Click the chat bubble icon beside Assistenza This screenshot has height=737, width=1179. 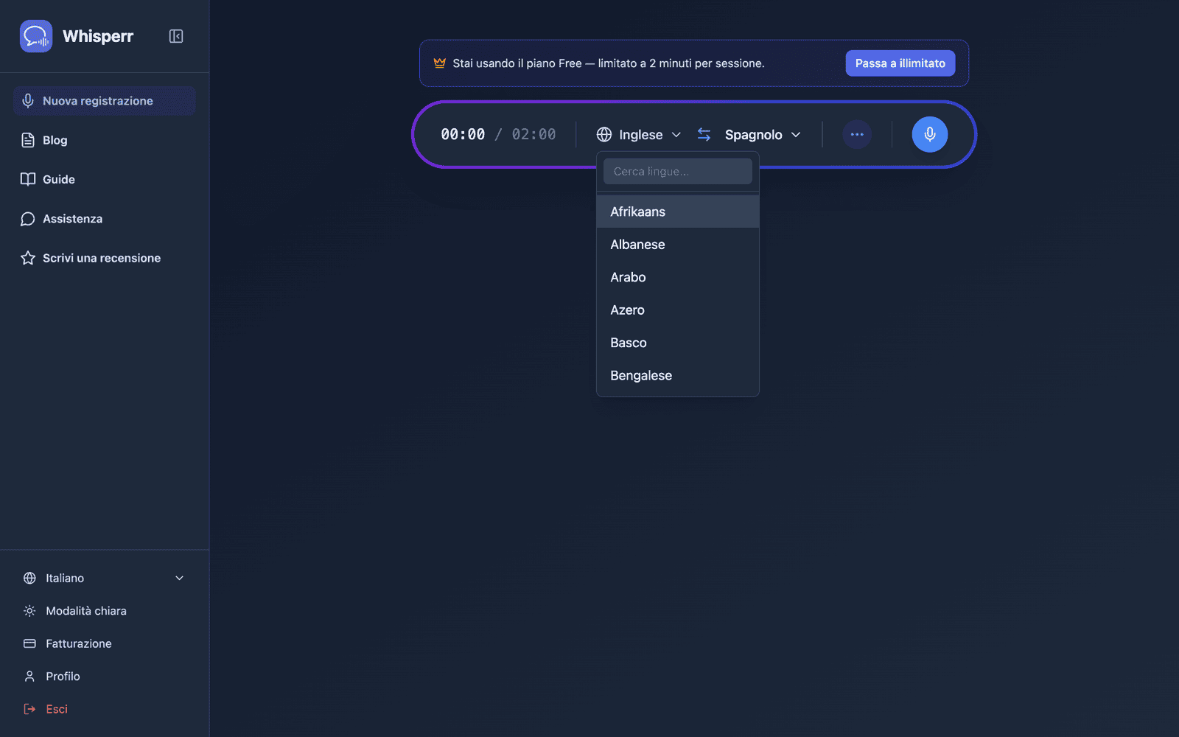click(28, 219)
